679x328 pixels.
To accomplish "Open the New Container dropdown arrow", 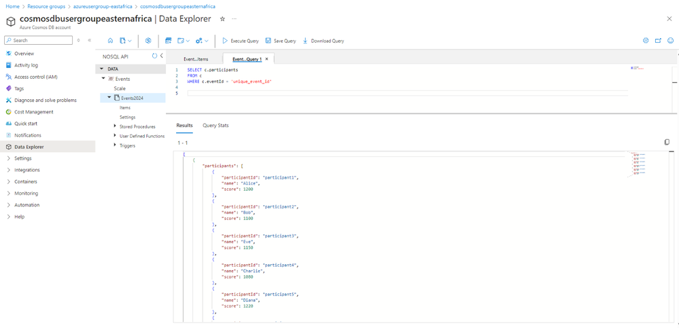I will [130, 41].
